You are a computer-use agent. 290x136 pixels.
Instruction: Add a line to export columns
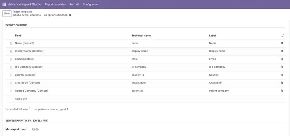[x=21, y=99]
